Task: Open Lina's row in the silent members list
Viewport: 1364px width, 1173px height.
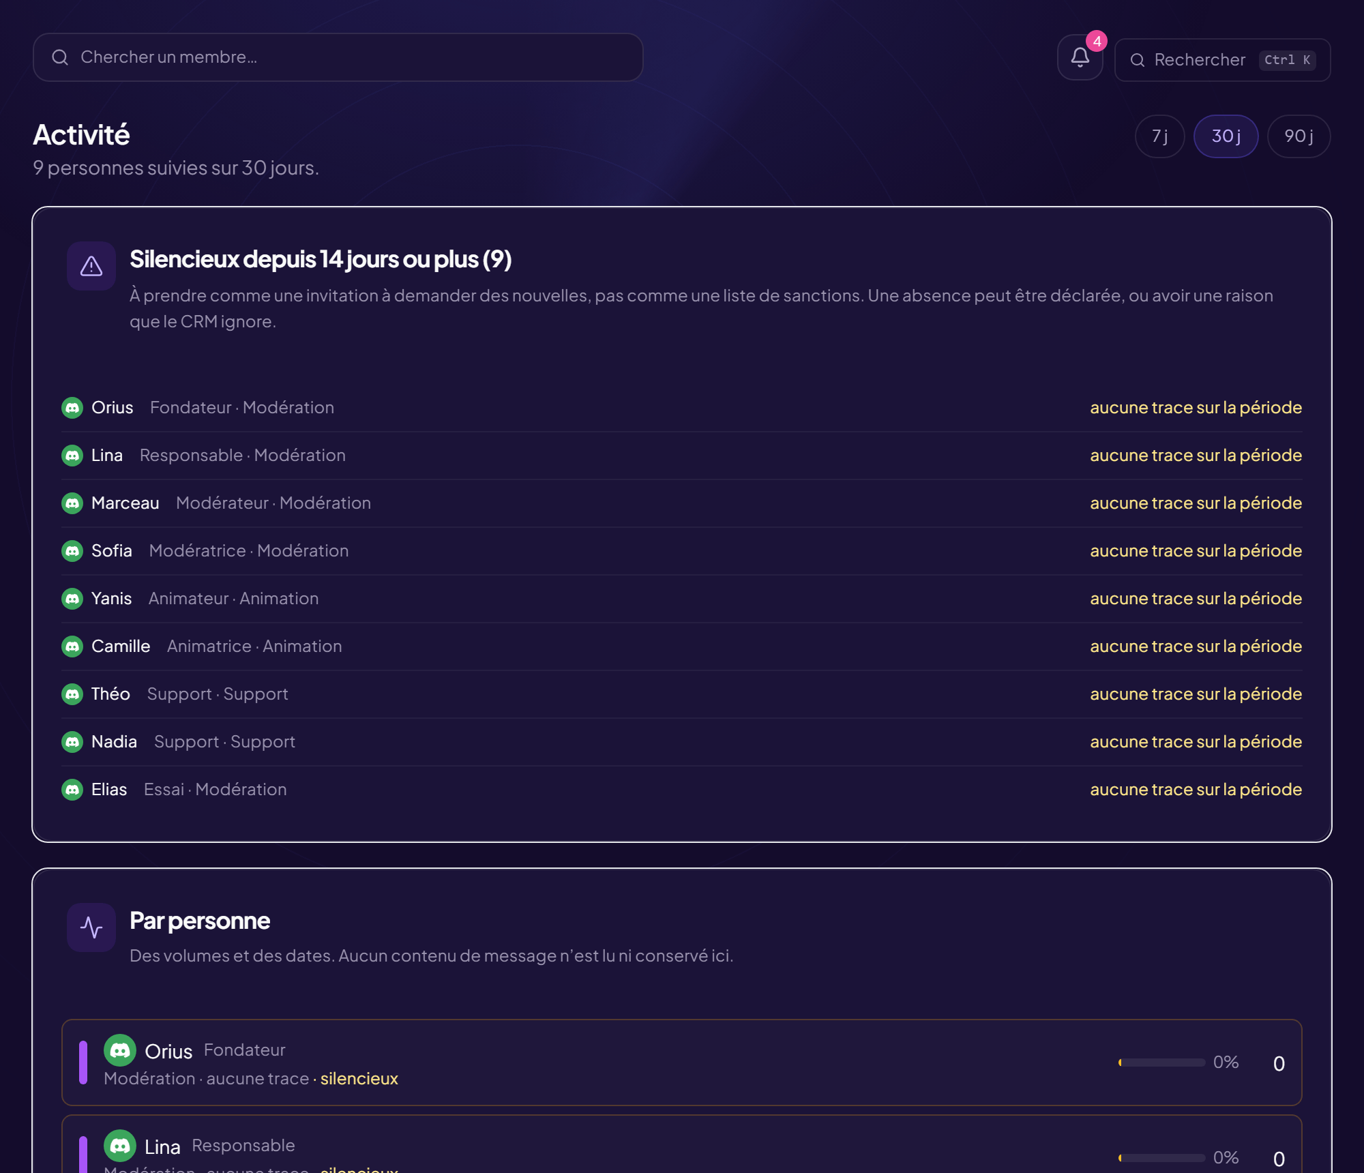Action: click(681, 456)
